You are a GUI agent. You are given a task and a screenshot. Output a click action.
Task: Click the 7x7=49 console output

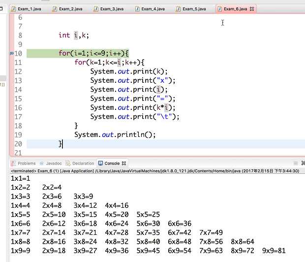click(211, 232)
